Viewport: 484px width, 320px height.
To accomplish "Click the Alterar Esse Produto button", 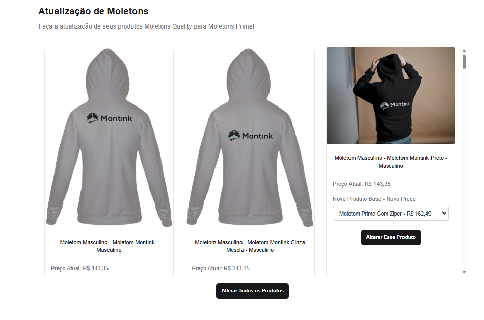I will click(391, 237).
